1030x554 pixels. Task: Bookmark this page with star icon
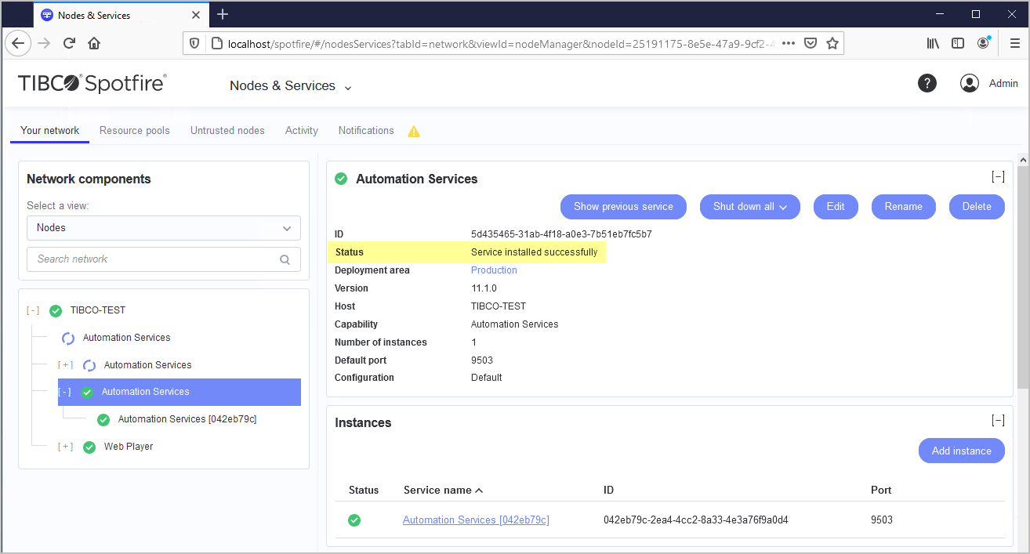pos(832,43)
